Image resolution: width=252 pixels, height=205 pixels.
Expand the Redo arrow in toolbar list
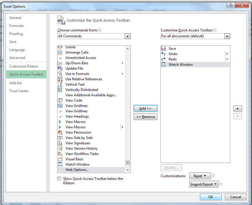pos(227,59)
